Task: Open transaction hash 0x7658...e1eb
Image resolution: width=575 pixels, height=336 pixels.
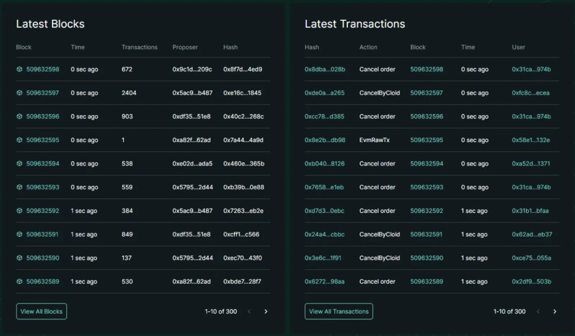Action: (x=324, y=187)
